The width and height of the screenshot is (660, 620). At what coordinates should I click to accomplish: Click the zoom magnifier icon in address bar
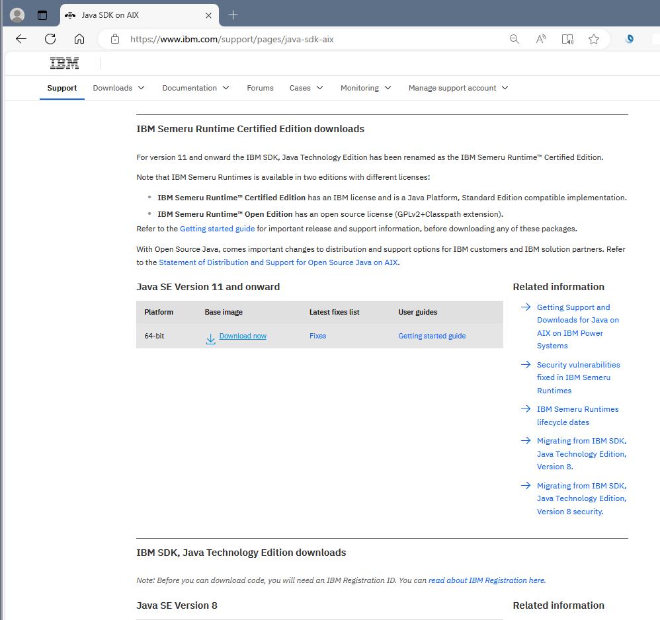(514, 39)
